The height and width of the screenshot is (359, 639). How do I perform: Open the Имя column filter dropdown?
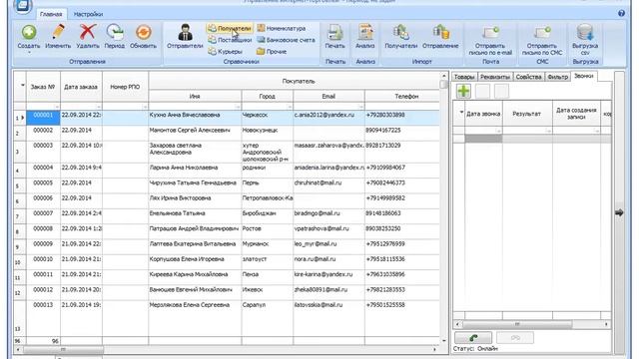click(x=238, y=107)
